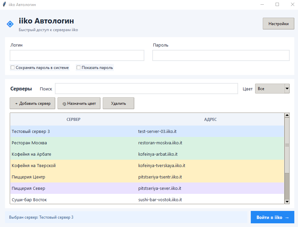Select the Ресторан Москва server row
The width and height of the screenshot is (298, 227).
click(147, 143)
